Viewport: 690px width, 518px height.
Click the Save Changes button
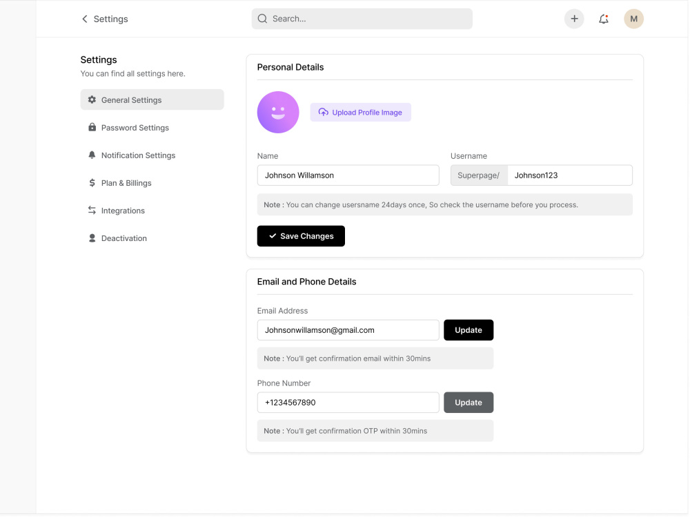click(301, 236)
